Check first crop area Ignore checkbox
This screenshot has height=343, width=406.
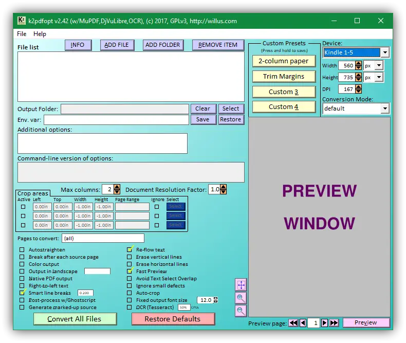[157, 207]
